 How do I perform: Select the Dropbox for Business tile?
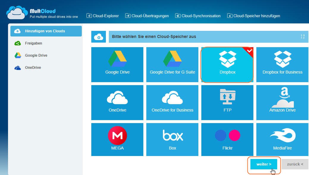(282, 65)
